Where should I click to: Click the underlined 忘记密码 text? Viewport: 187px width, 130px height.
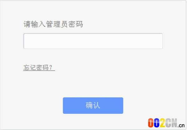point(36,67)
